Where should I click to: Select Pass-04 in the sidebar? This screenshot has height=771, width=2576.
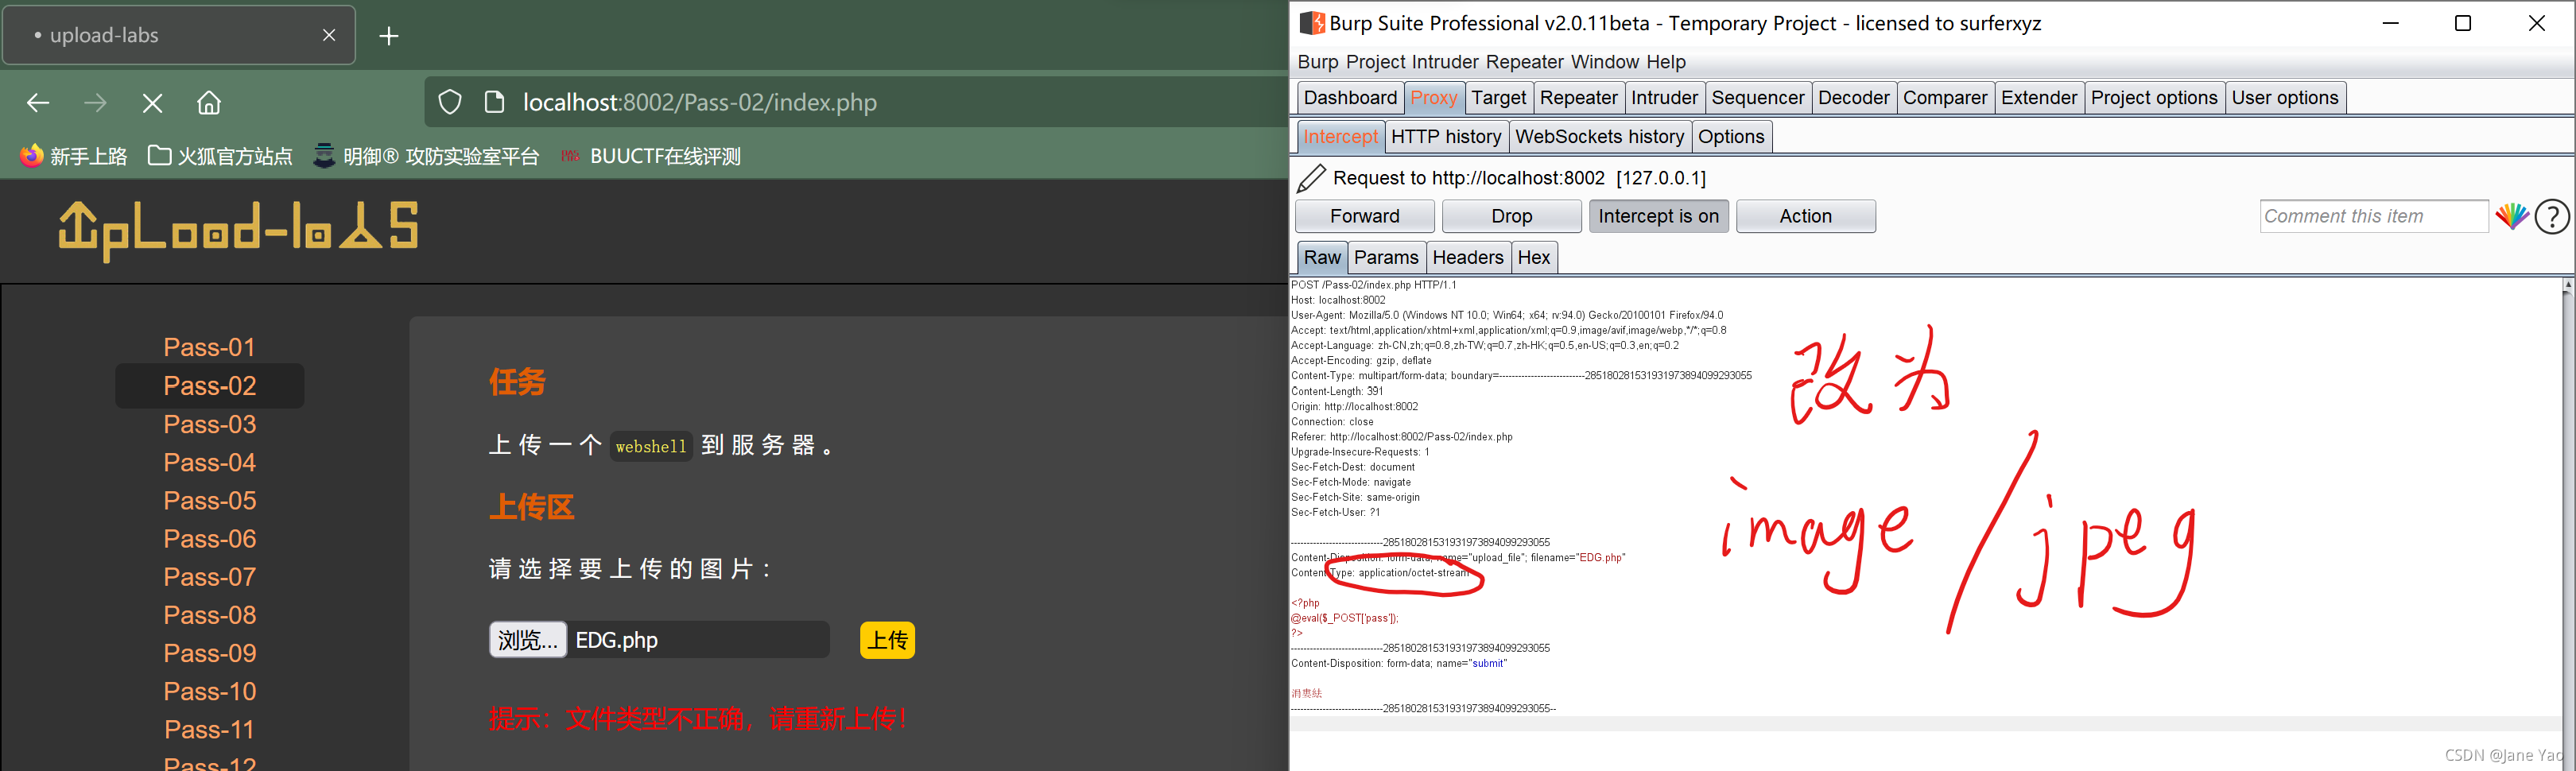coord(210,462)
